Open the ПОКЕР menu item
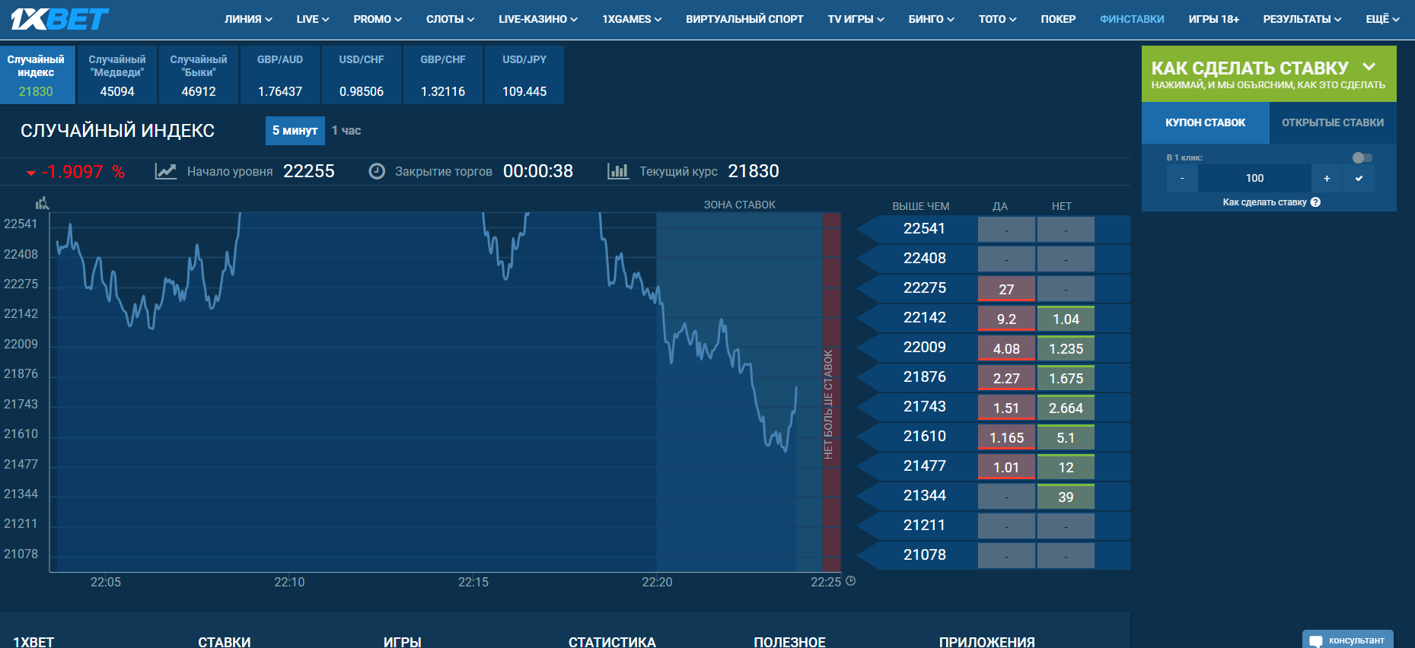This screenshot has width=1415, height=648. (1058, 19)
